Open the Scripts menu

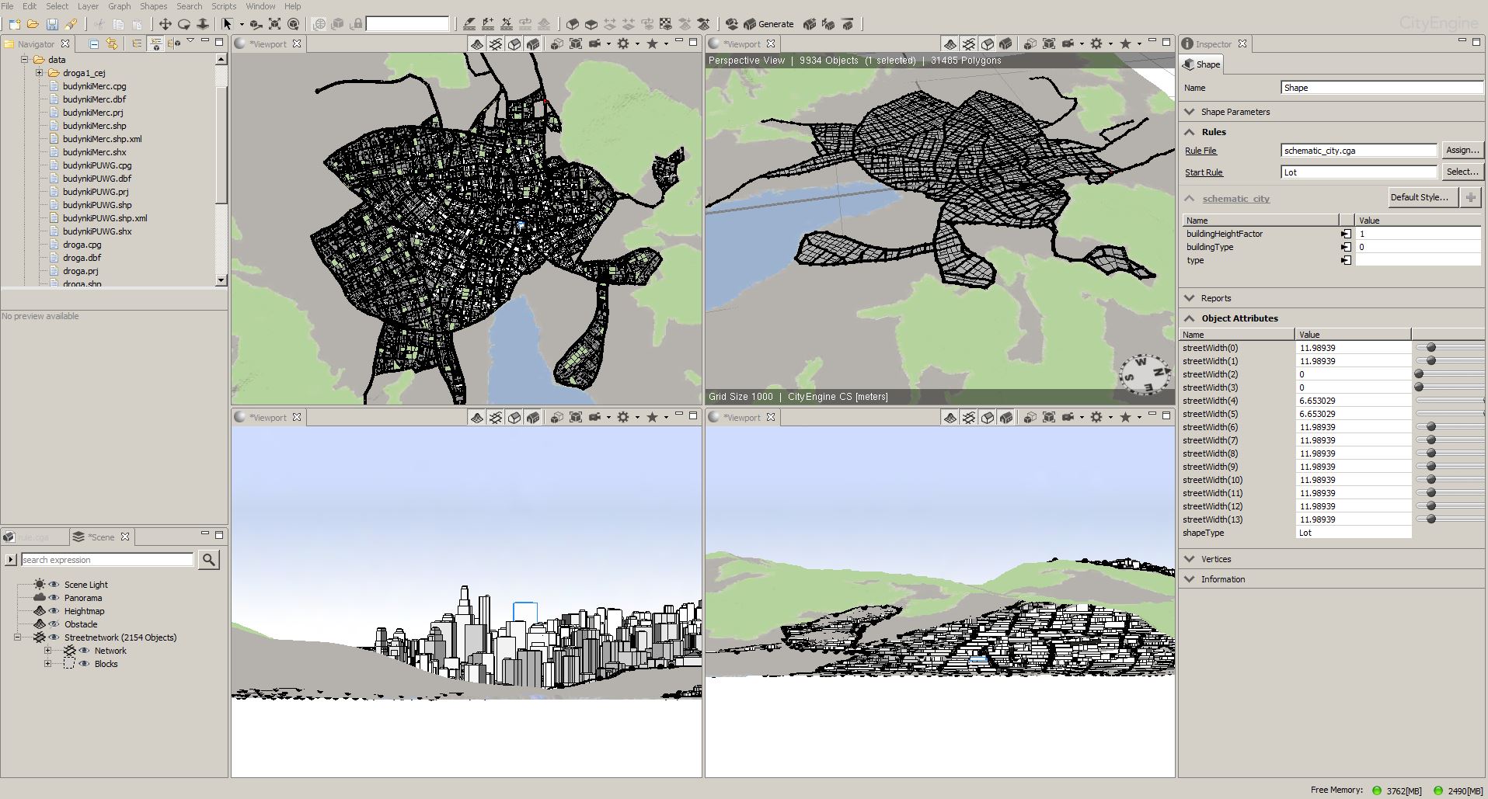click(224, 5)
